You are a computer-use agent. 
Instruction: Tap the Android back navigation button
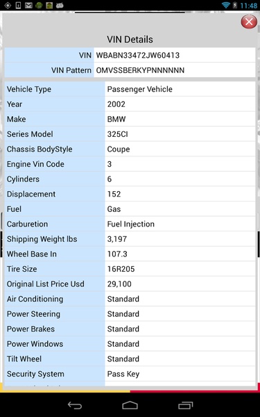click(75, 405)
